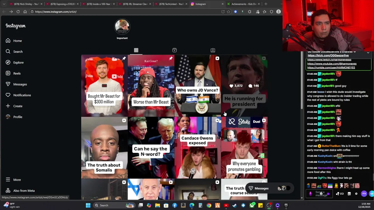This screenshot has width=374, height=210.
Task: Open Instagram Home from the sidebar
Action: coord(14,41)
